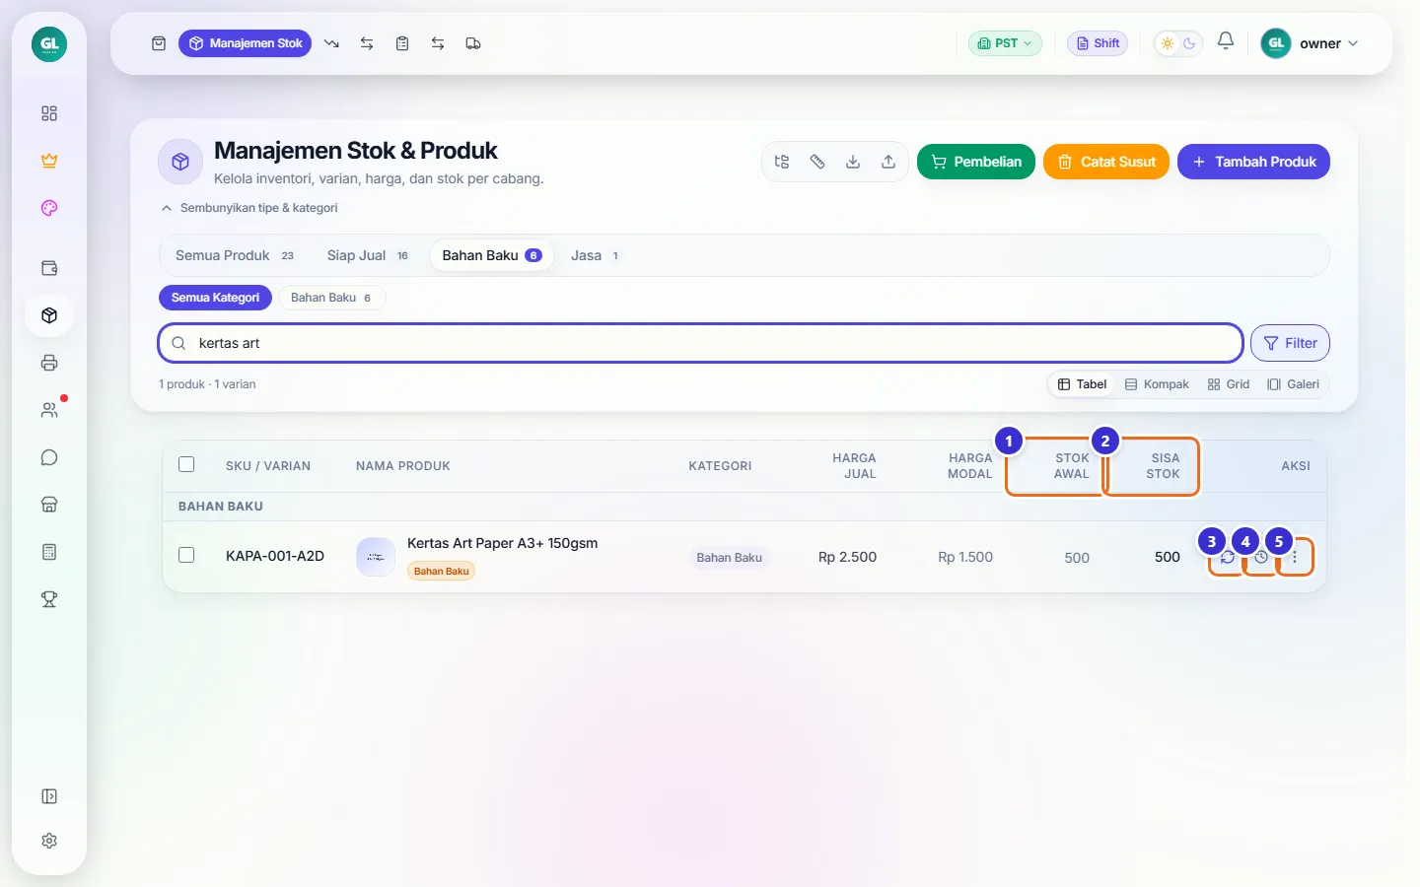Switch to the Siap Jual tab

pyautogui.click(x=368, y=255)
